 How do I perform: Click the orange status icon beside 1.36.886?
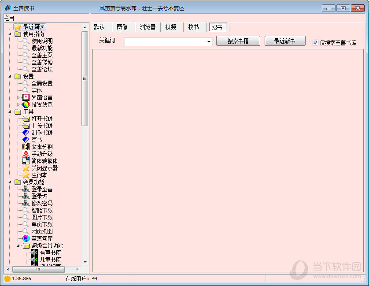point(7,279)
